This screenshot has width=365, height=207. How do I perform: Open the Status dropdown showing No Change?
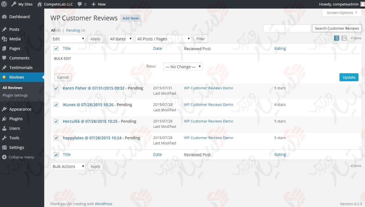point(182,66)
